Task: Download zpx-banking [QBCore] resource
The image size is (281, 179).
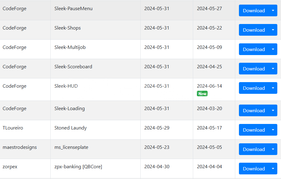Action: (254, 169)
